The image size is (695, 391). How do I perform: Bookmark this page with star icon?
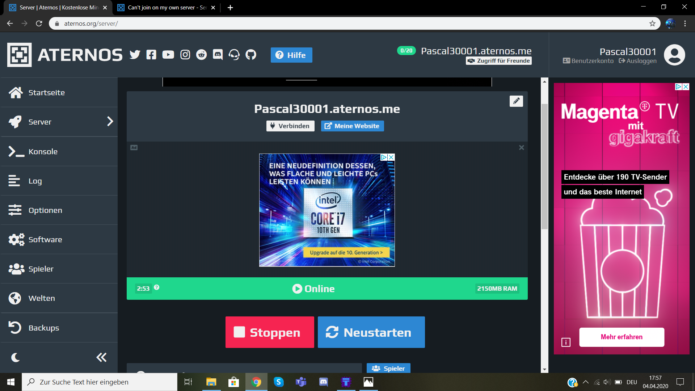(652, 24)
